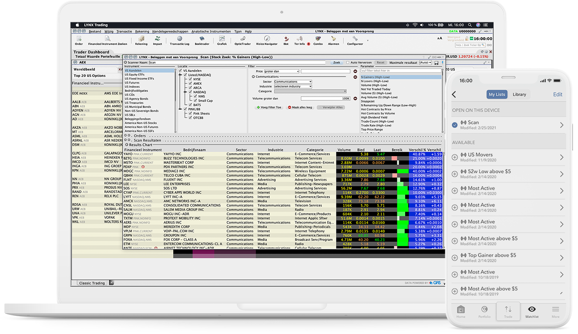This screenshot has width=578, height=334.
Task: Toggle the Auto Verversen checkbox
Action: click(x=348, y=63)
